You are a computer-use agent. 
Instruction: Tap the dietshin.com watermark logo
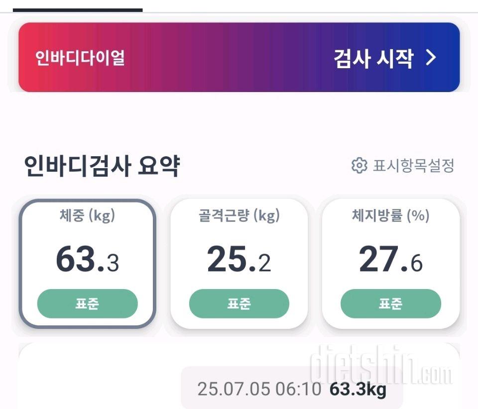381,365
